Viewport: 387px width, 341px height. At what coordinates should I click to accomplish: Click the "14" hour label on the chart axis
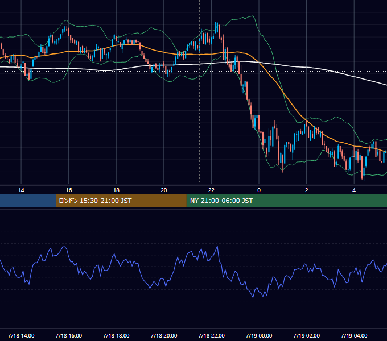pos(21,190)
